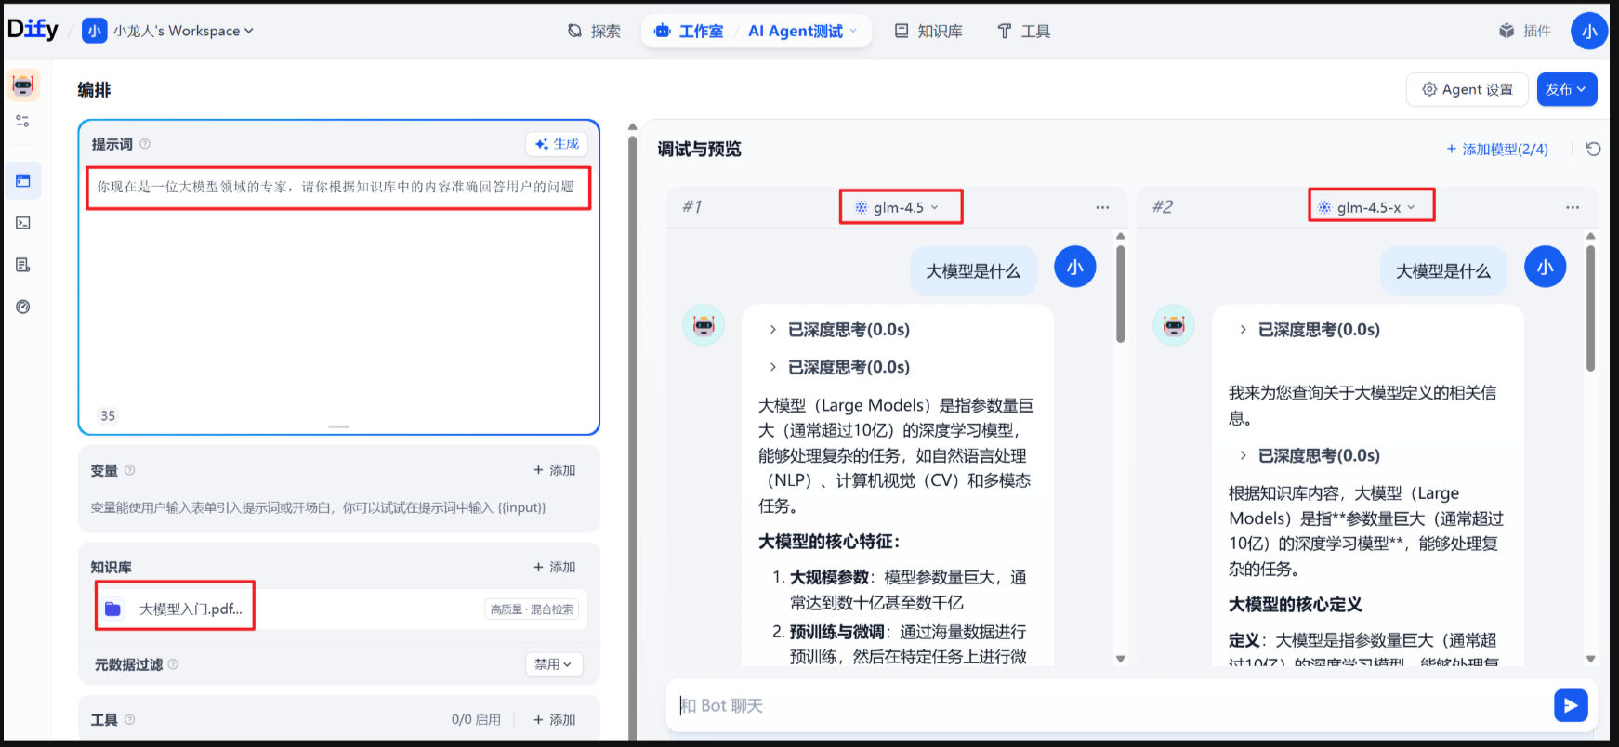Expand the second 已深度思考 row in panel #1

[x=839, y=367]
